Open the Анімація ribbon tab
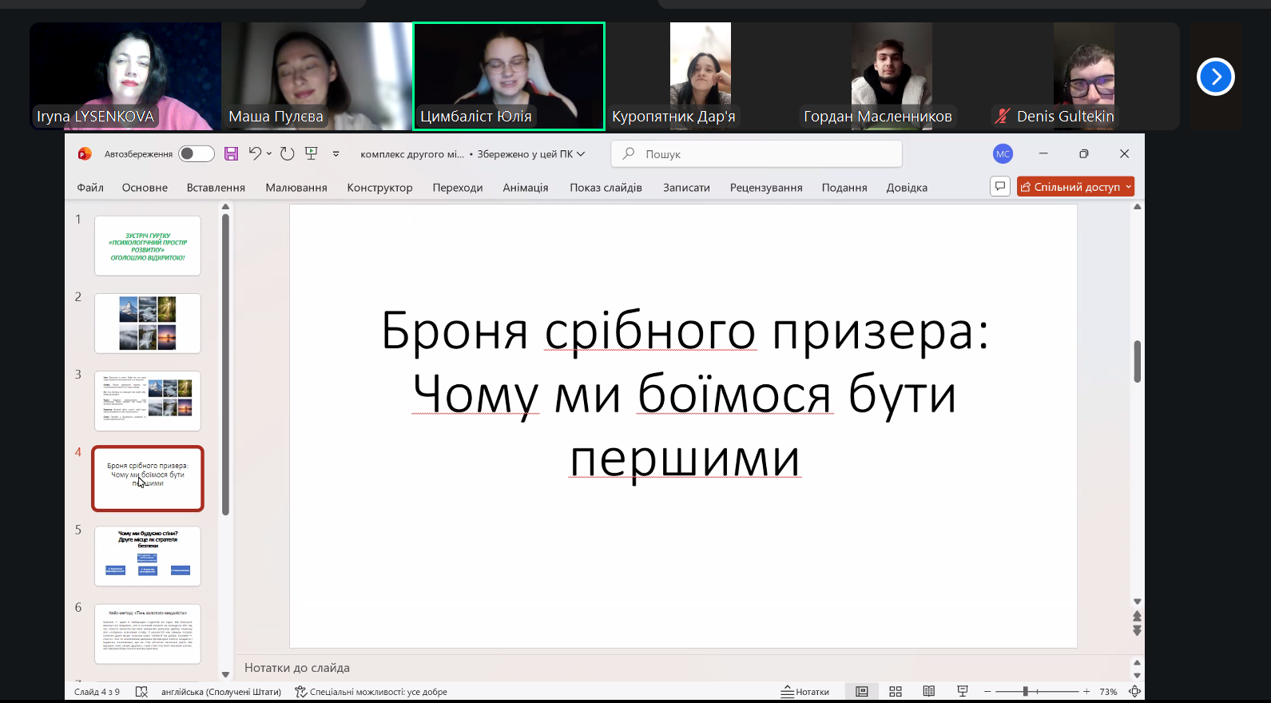 point(525,188)
